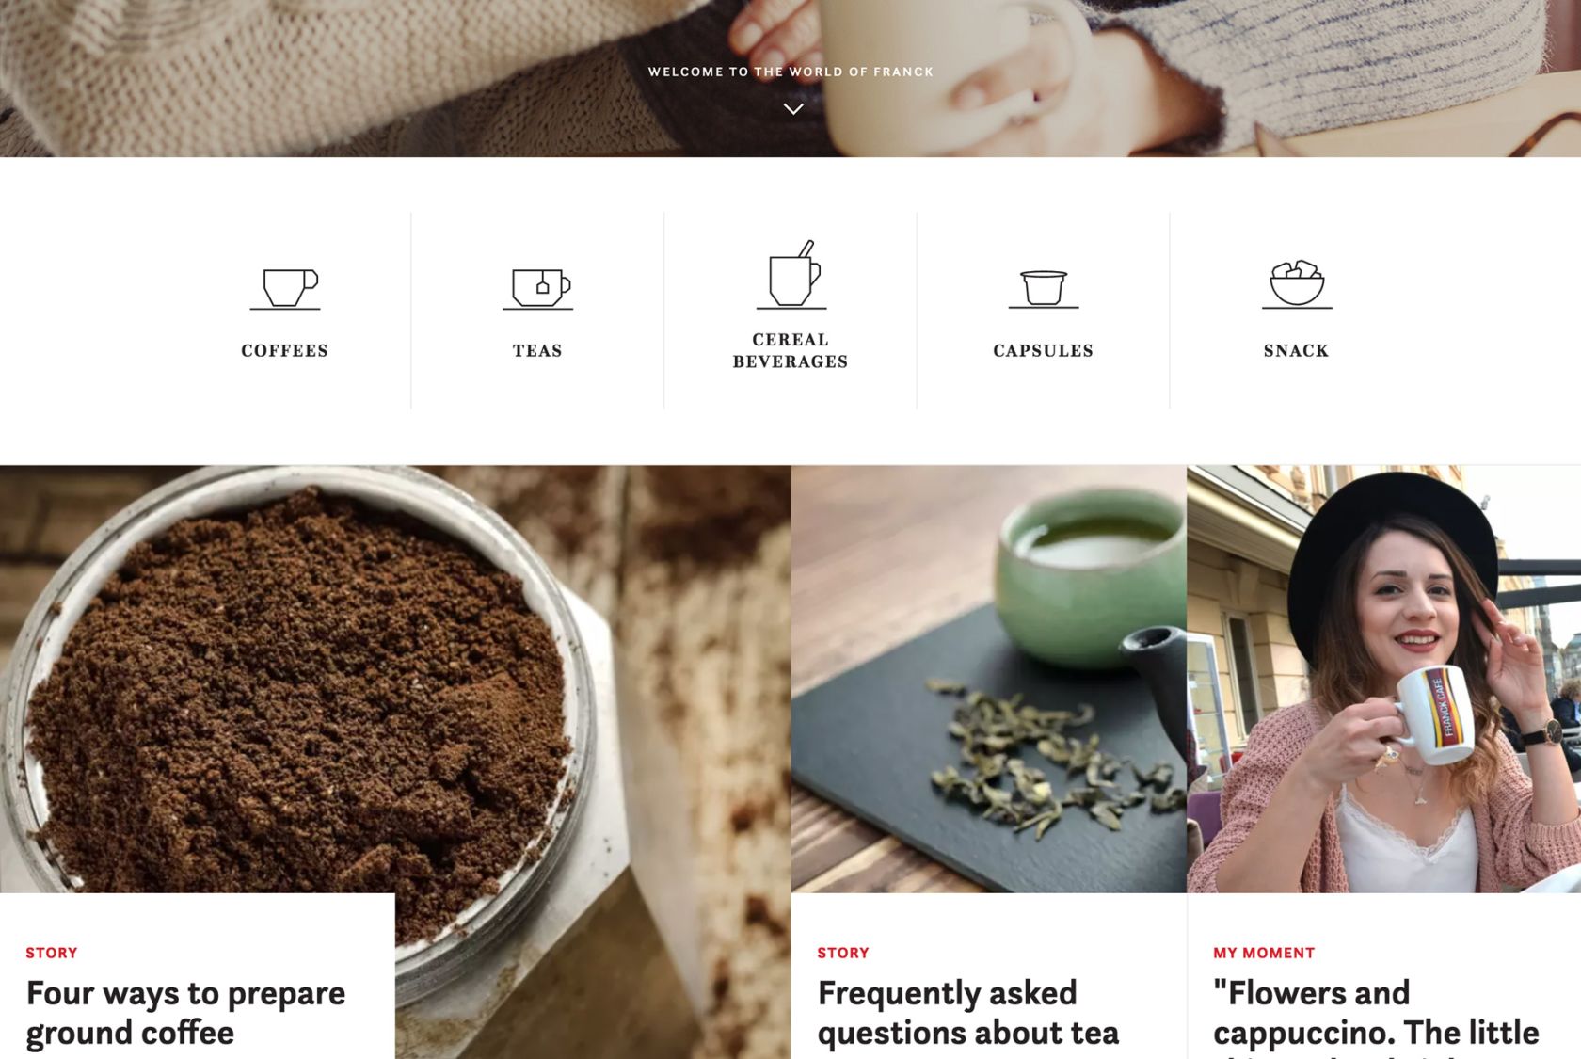Click the woman with cappuccino photo
The width and height of the screenshot is (1581, 1059).
(x=1383, y=679)
